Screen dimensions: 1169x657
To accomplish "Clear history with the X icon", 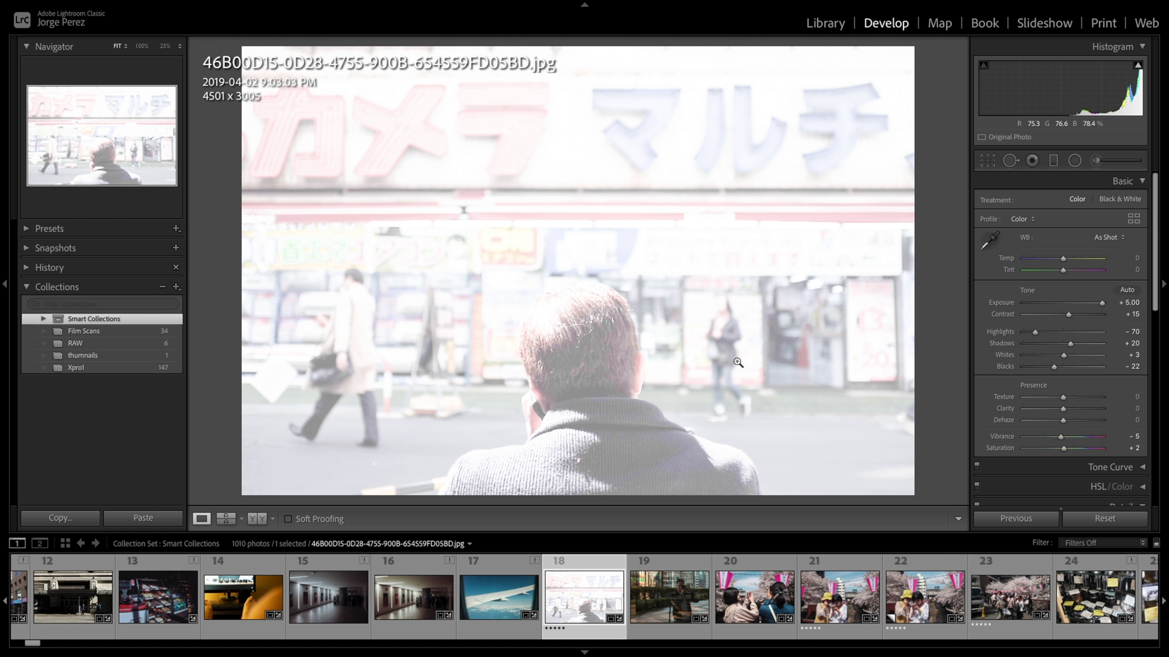I will click(x=176, y=267).
